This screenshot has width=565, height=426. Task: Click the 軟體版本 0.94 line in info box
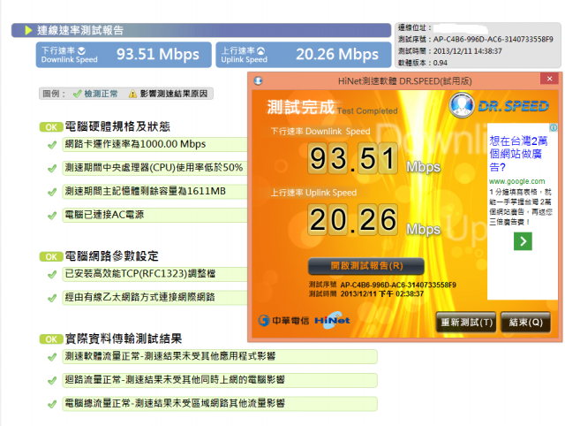(422, 63)
